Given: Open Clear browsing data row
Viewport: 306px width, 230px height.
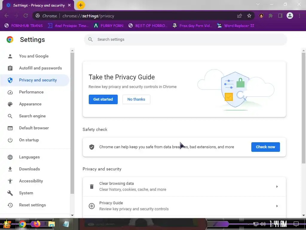Looking at the screenshot, I should [x=184, y=187].
